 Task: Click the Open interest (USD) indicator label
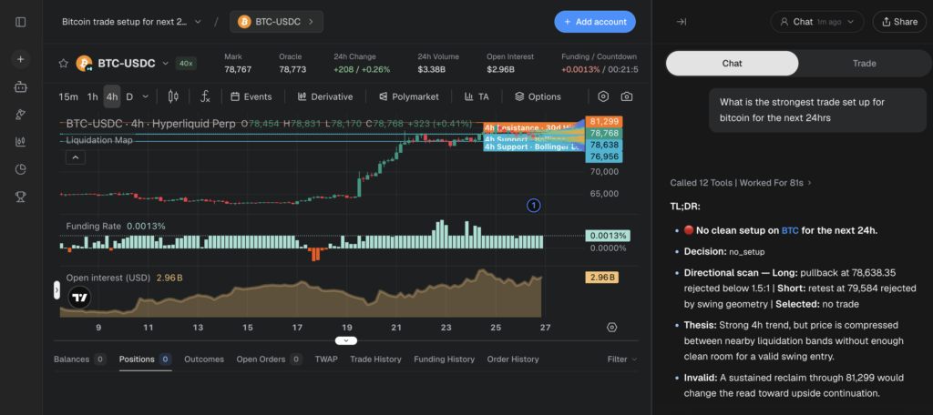coord(108,277)
